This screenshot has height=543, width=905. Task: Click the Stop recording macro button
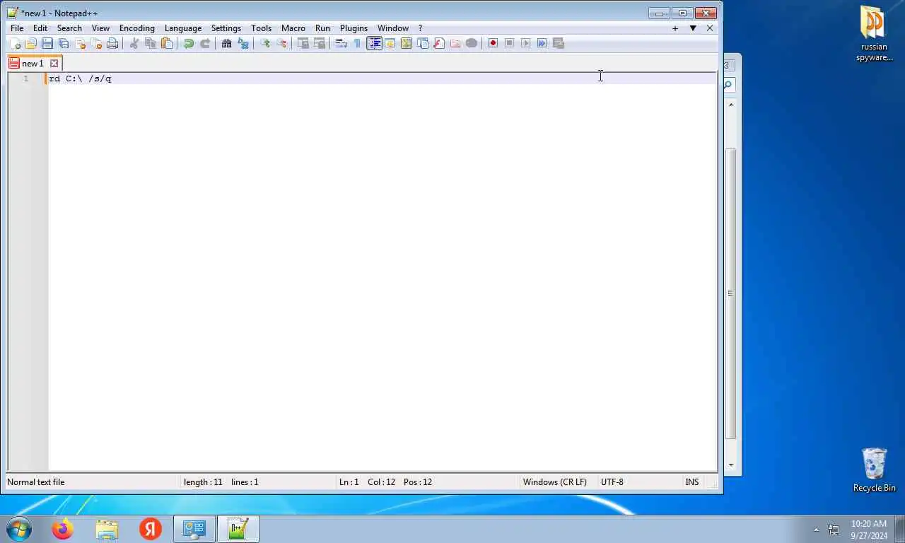coord(509,43)
